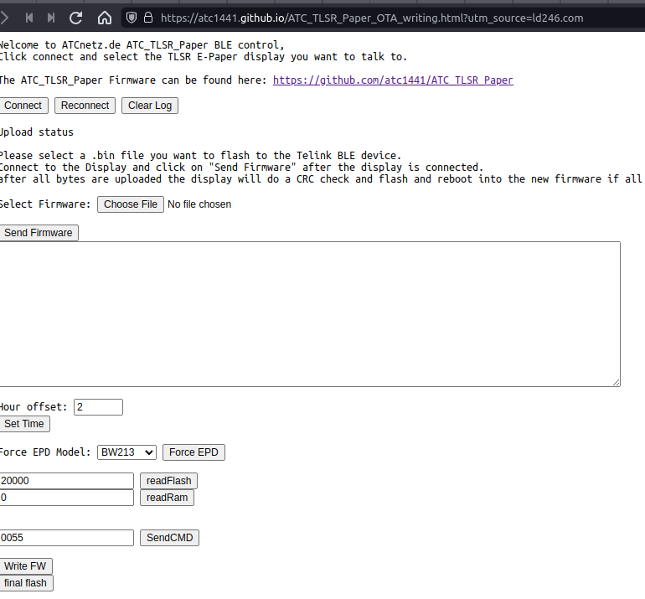Open site security padlock info
This screenshot has height=599, width=645.
pyautogui.click(x=148, y=18)
